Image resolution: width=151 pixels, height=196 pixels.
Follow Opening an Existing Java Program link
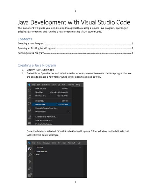pos(75,48)
